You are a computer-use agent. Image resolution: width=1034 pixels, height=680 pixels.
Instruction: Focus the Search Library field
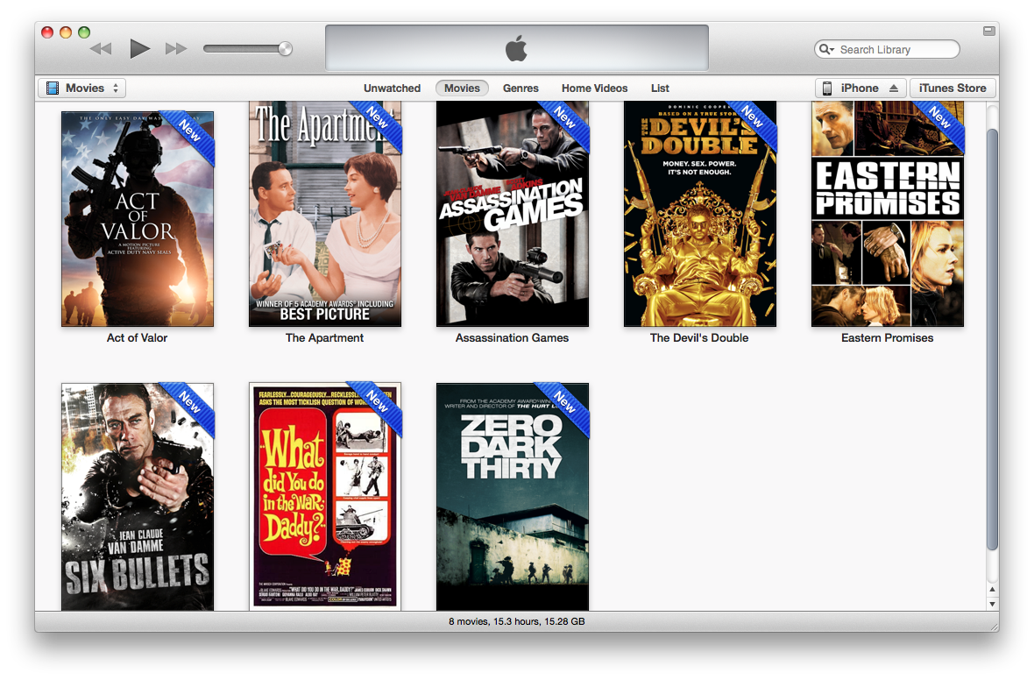click(887, 49)
